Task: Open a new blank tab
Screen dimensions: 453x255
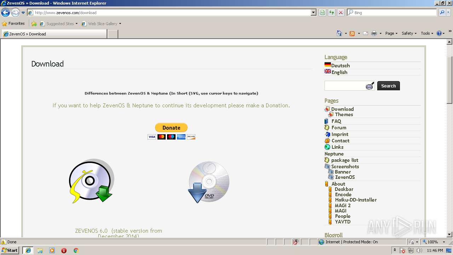Action: coord(113,34)
